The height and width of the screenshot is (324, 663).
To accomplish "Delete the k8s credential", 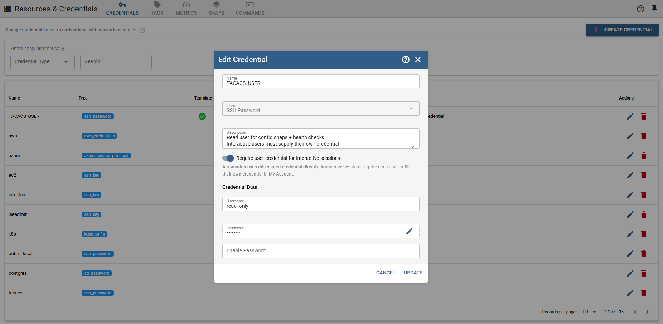I will click(643, 234).
